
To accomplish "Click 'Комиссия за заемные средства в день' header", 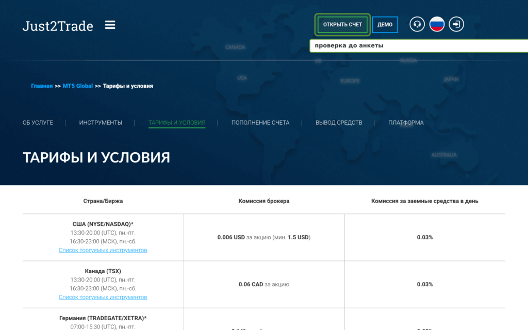I will pyautogui.click(x=425, y=201).
